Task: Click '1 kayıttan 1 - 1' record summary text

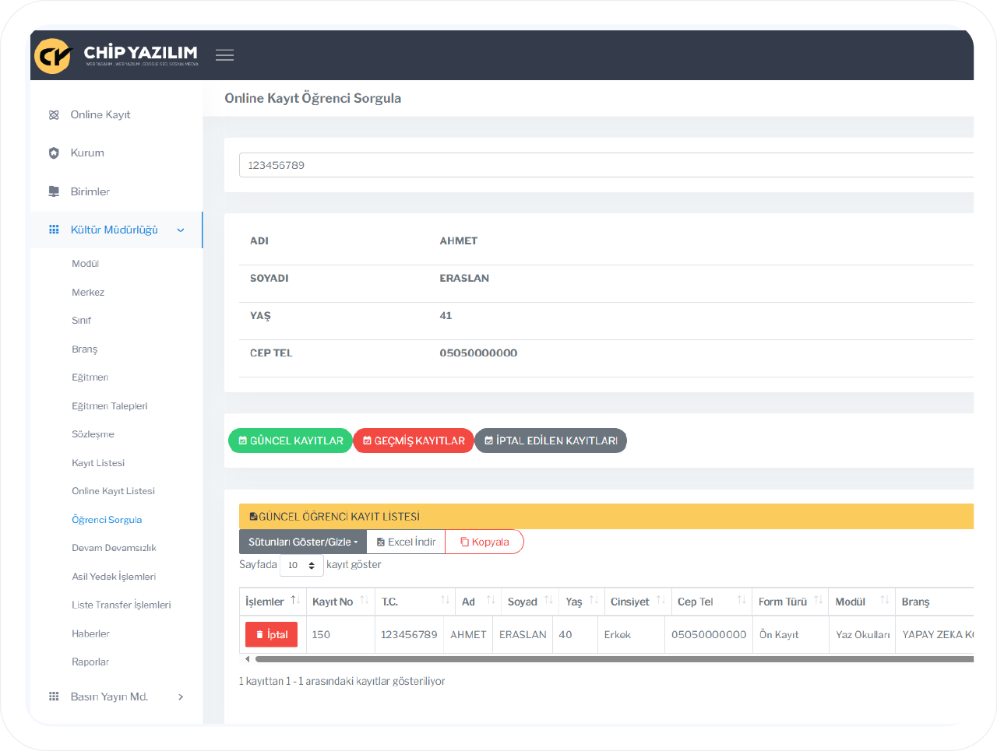Action: click(342, 682)
